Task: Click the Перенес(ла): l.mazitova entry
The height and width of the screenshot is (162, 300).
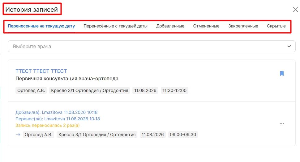Action: coord(58,119)
